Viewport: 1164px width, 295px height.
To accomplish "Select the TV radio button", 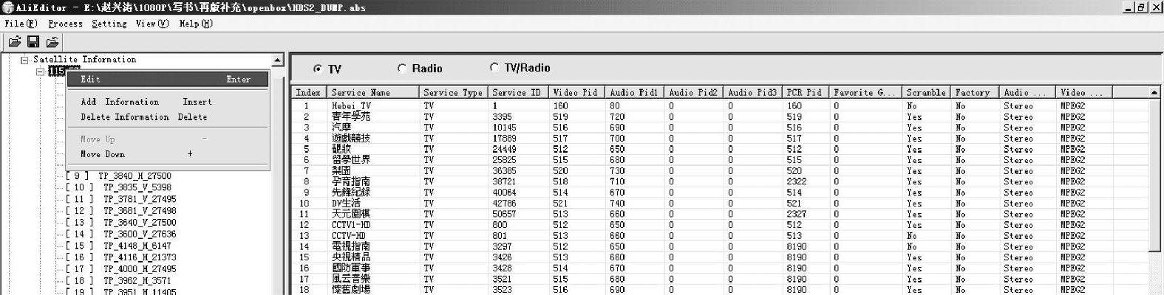I will [318, 69].
